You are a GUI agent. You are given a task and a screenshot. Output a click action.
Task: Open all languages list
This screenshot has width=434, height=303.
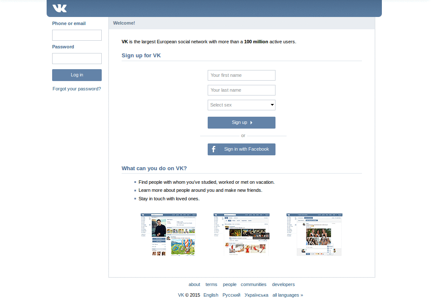[288, 295]
